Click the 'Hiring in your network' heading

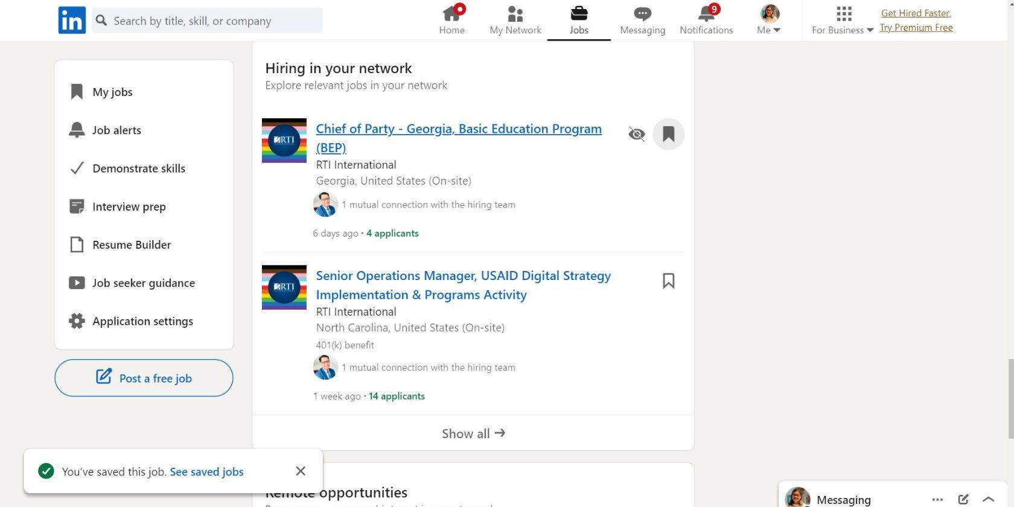(x=339, y=68)
